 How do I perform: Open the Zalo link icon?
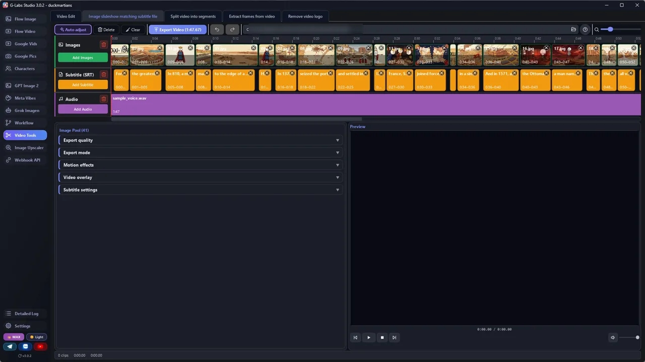point(25,346)
